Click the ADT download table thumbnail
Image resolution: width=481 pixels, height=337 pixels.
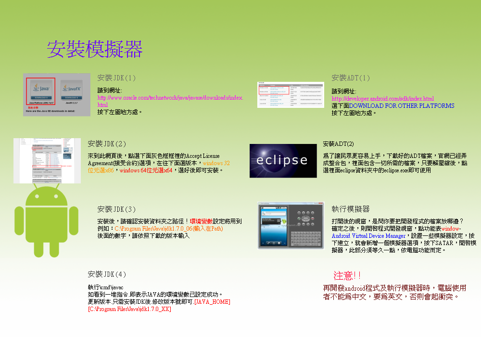click(290, 94)
